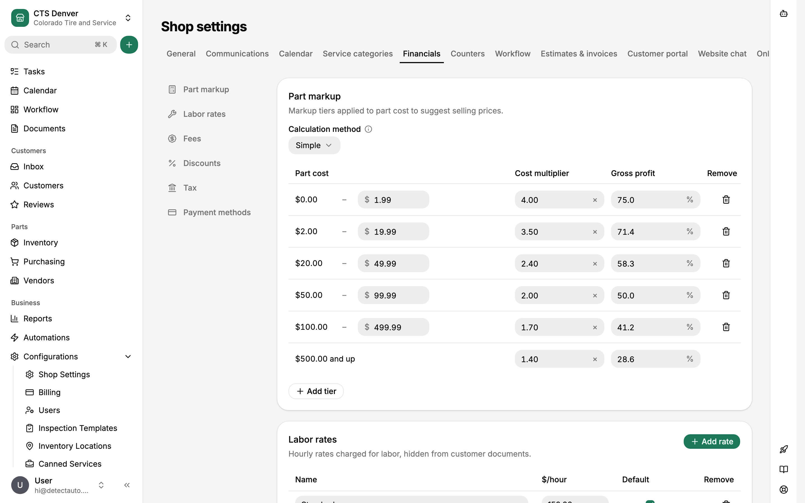Open Calendar in the sidebar

pos(72,91)
